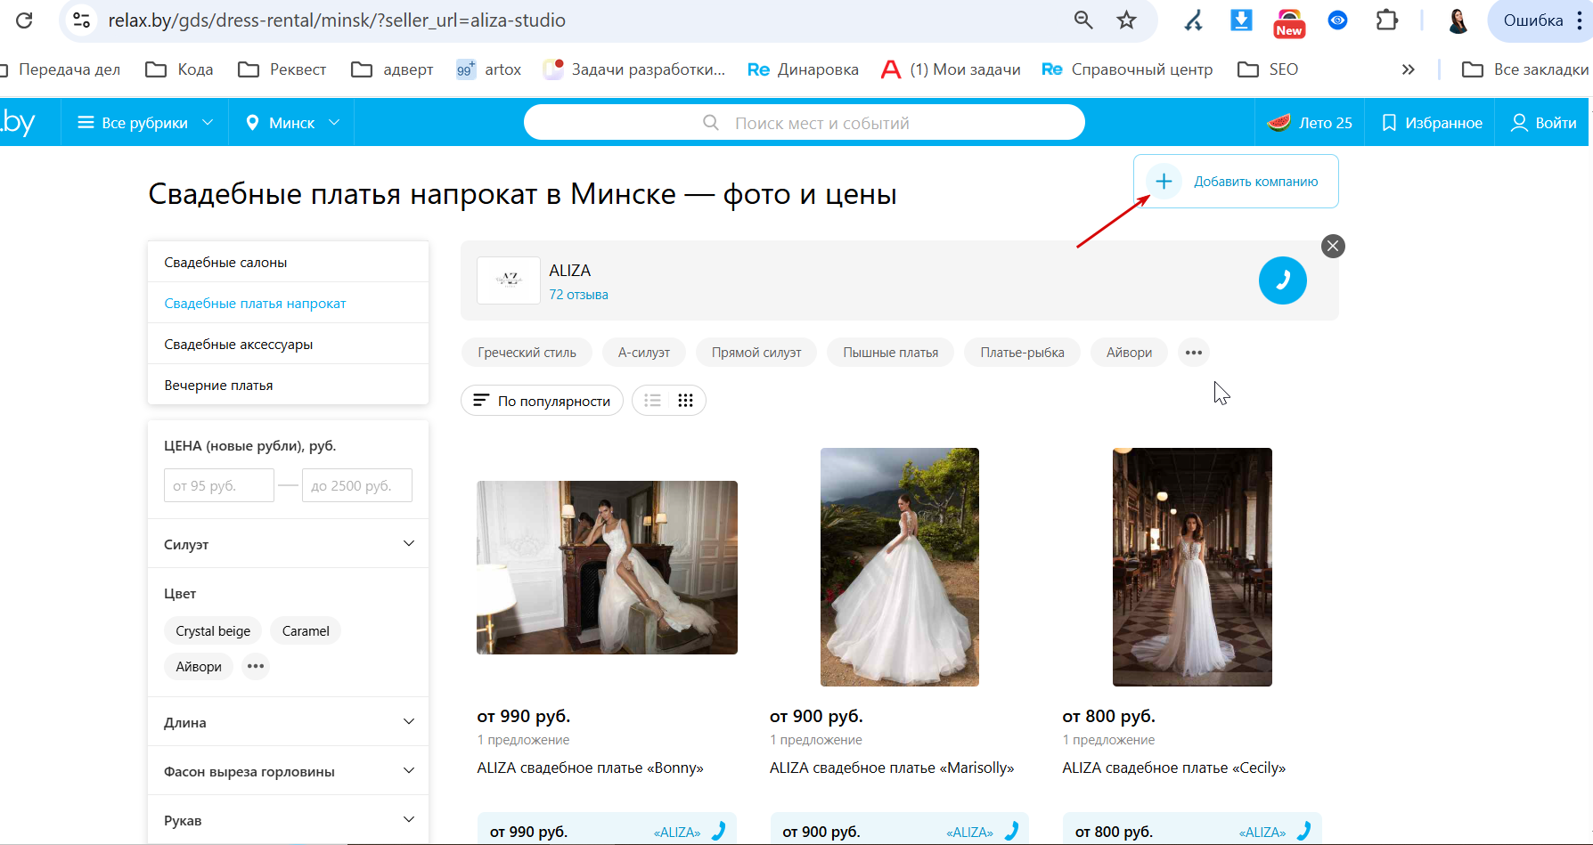This screenshot has height=845, width=1593.
Task: Select the Crystal beige color filter
Action: (213, 631)
